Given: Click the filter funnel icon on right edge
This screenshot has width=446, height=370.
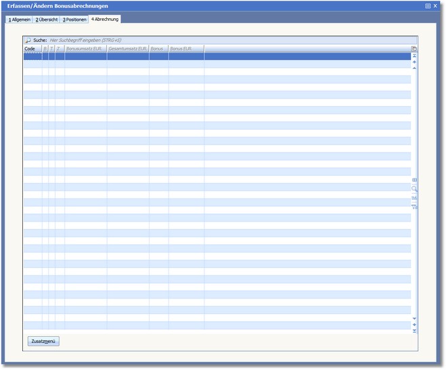Looking at the screenshot, I should click(414, 207).
